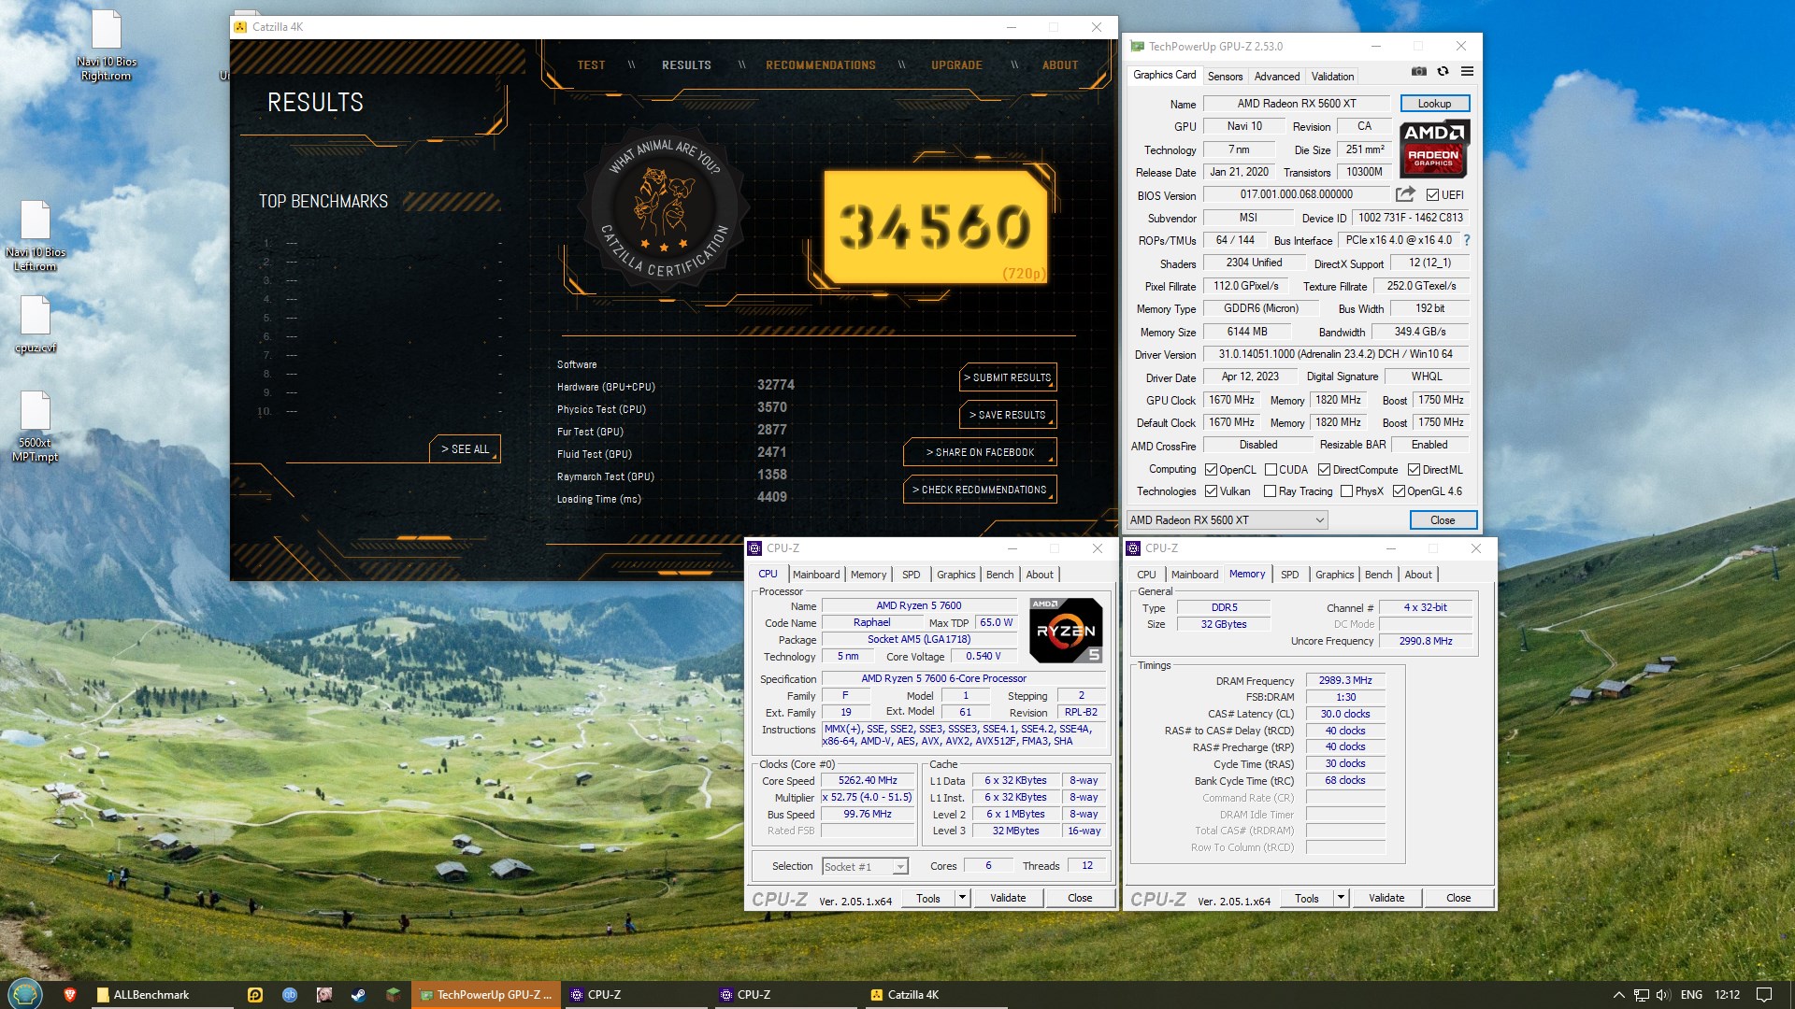
Task: Toggle the DirectML checkbox
Action: (1414, 469)
